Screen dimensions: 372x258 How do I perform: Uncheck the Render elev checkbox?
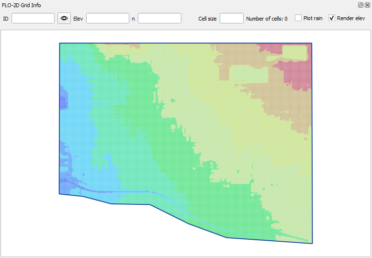332,18
